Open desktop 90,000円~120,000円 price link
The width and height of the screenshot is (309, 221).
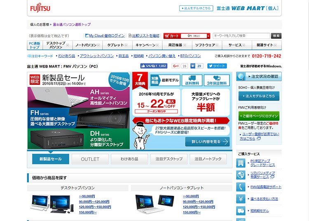(x=94, y=202)
